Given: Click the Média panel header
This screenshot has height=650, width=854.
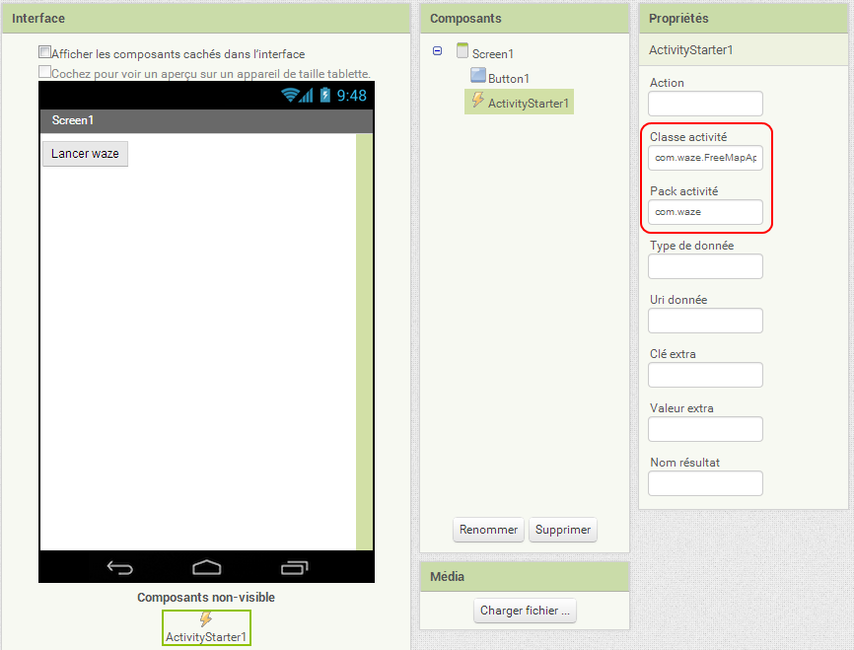Looking at the screenshot, I should click(525, 577).
